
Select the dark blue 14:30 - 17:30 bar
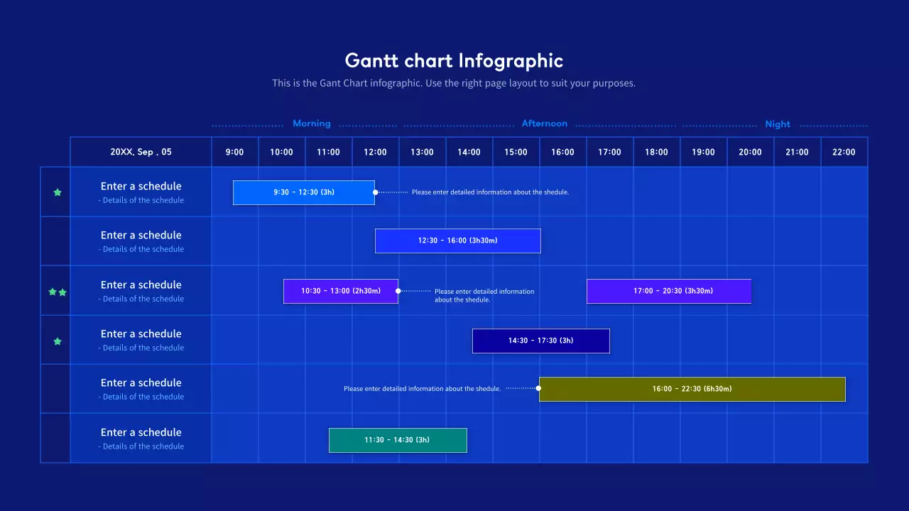coord(540,341)
